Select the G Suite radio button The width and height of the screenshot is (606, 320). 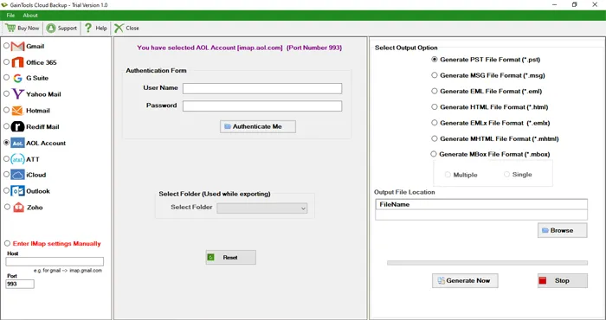tap(7, 77)
